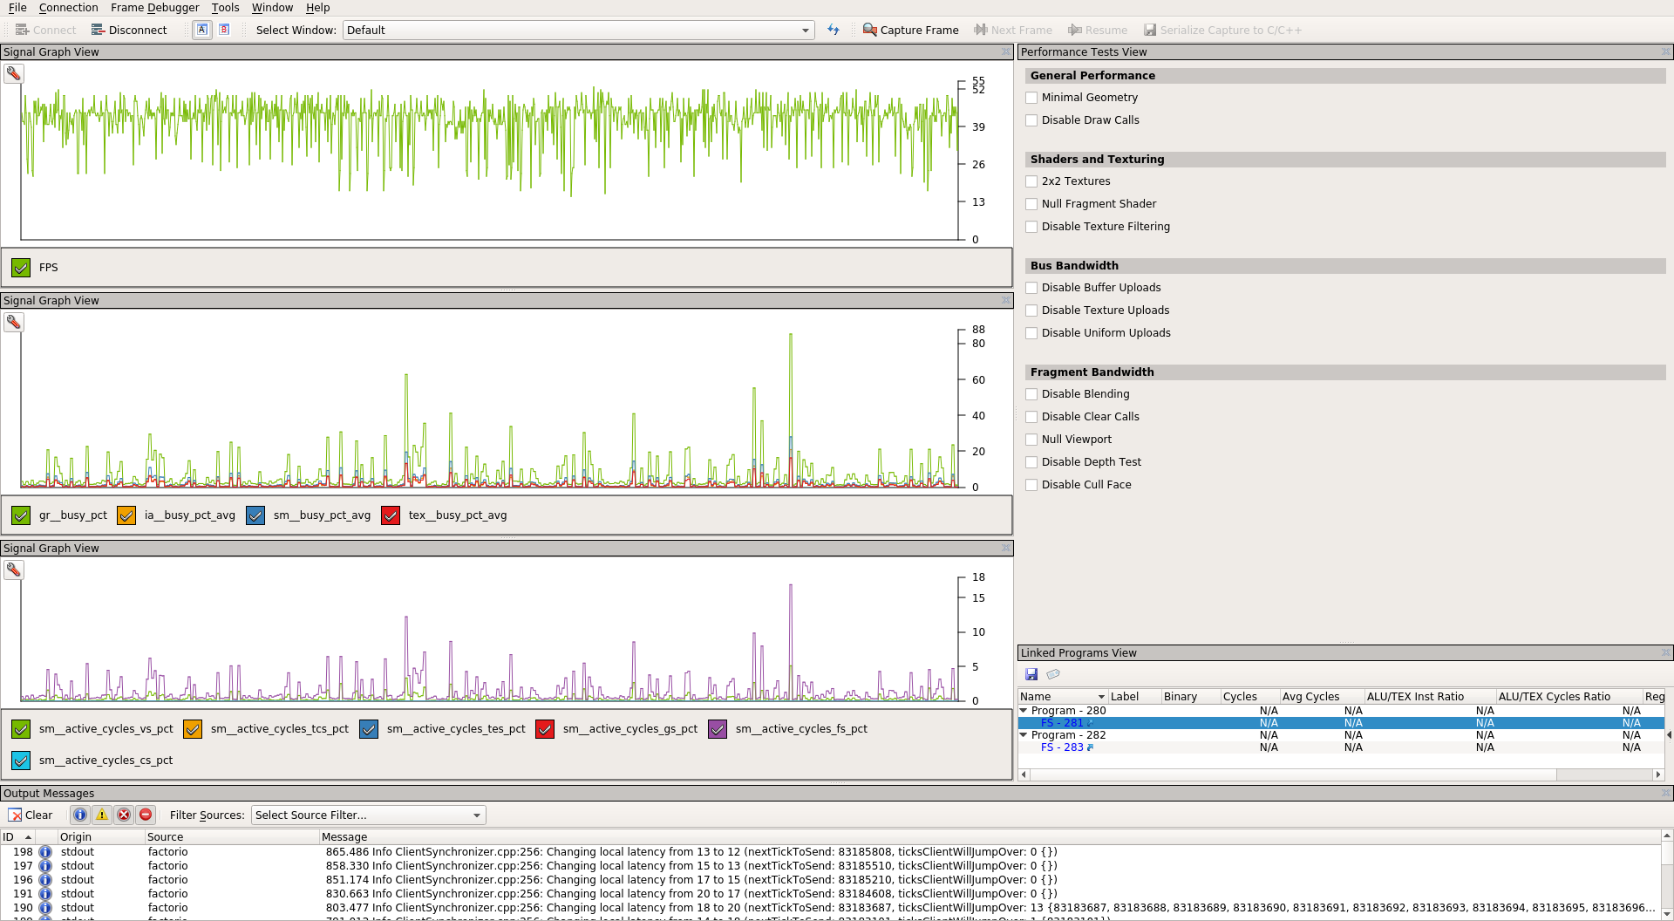Select the FS - 283 shader row

1341,747
